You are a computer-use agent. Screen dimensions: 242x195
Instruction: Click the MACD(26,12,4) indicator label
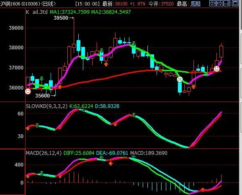click(x=44, y=153)
